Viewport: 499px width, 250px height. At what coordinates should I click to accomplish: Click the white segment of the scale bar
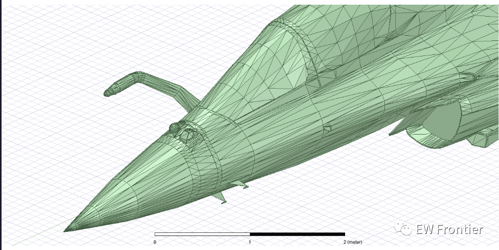[x=203, y=234]
